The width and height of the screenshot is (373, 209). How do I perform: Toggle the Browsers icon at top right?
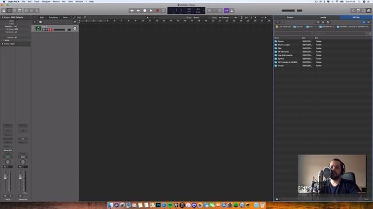click(369, 10)
